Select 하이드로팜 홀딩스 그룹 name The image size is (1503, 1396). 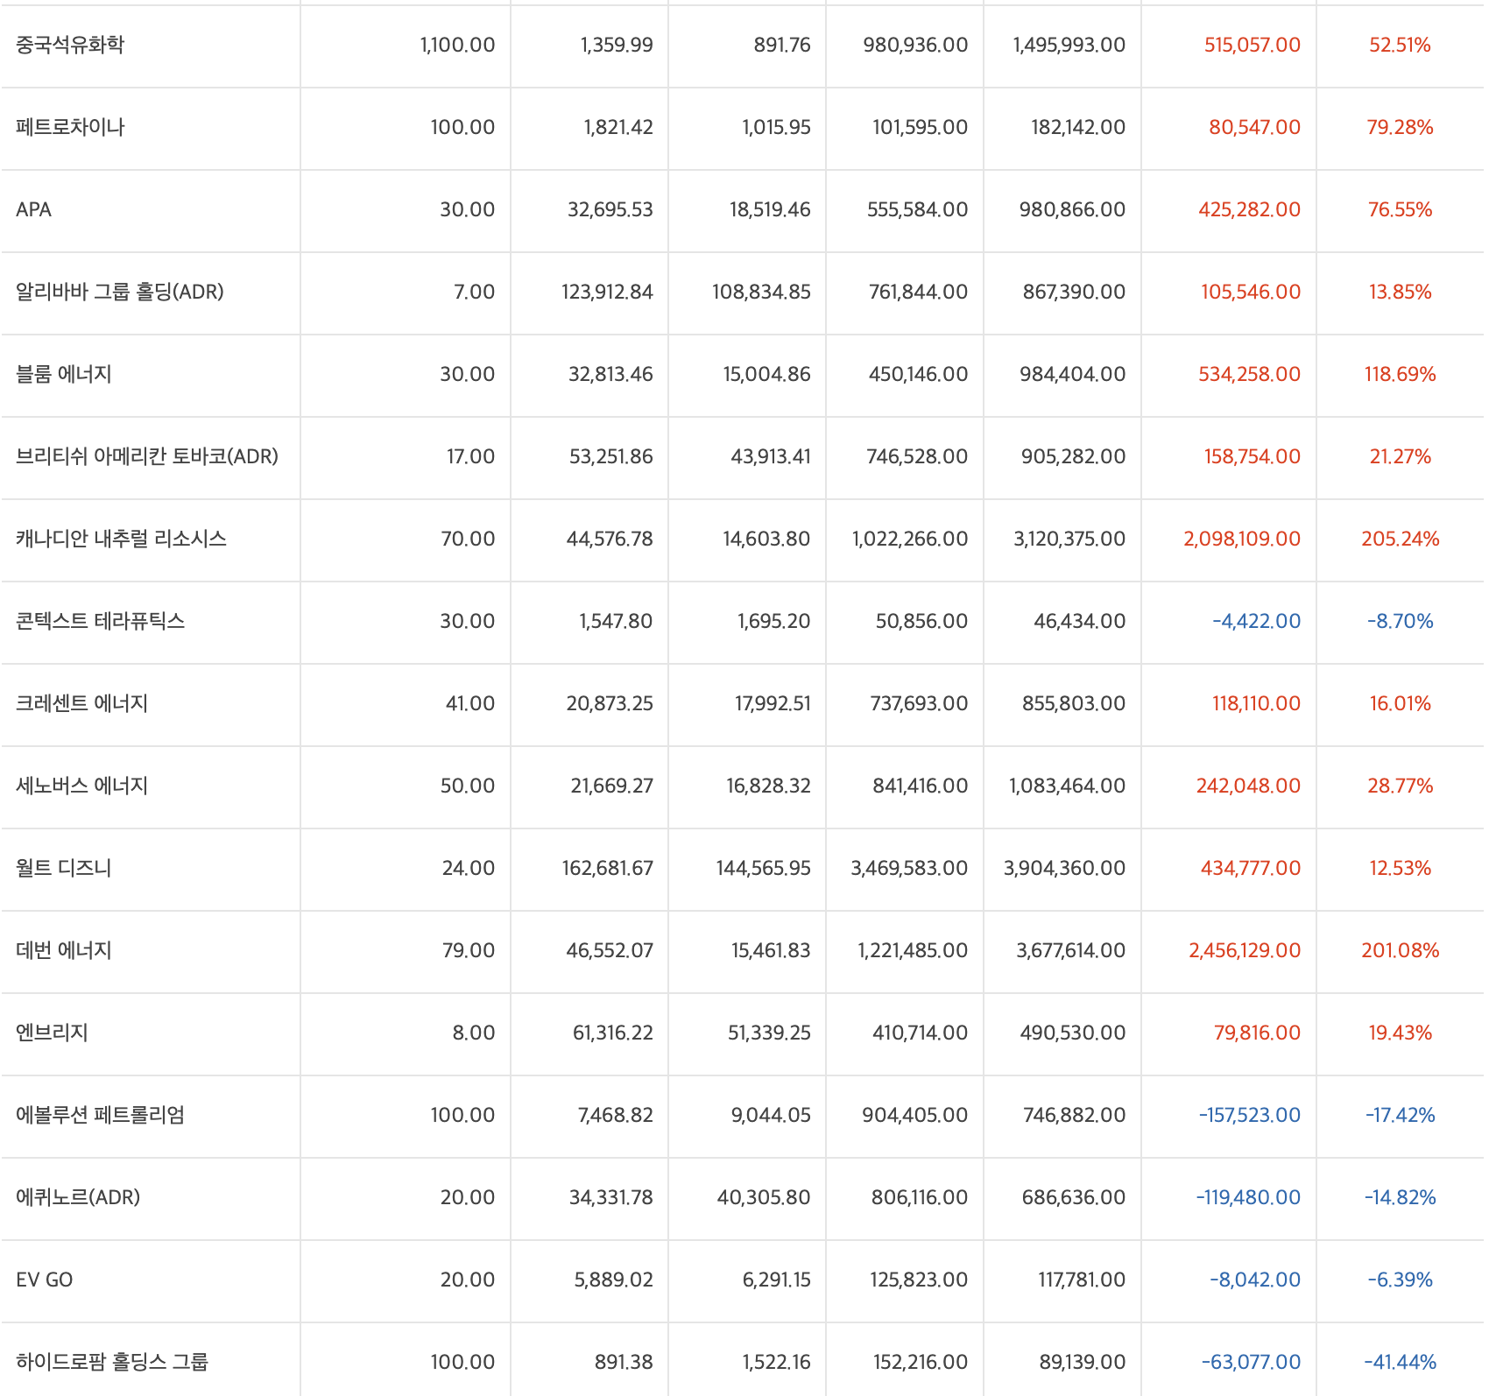(112, 1362)
